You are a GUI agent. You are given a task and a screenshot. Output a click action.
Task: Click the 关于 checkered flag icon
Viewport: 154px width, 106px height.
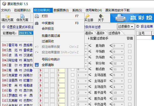[x=101, y=16]
